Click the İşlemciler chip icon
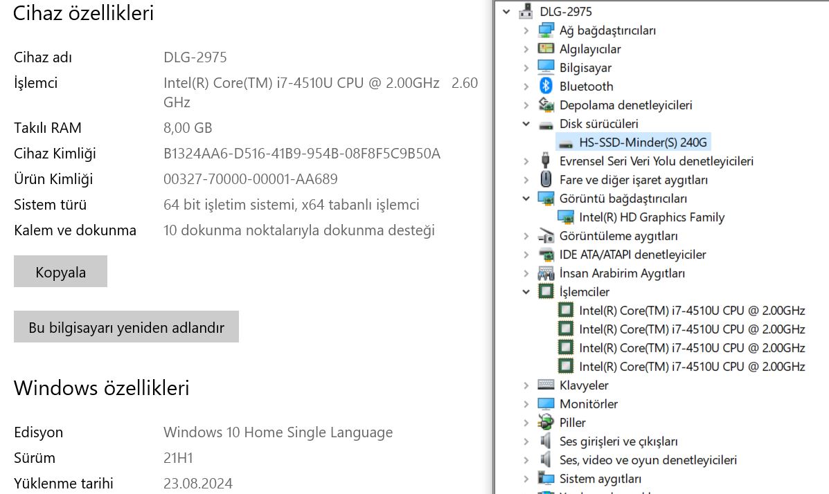The width and height of the screenshot is (829, 494). click(x=546, y=291)
